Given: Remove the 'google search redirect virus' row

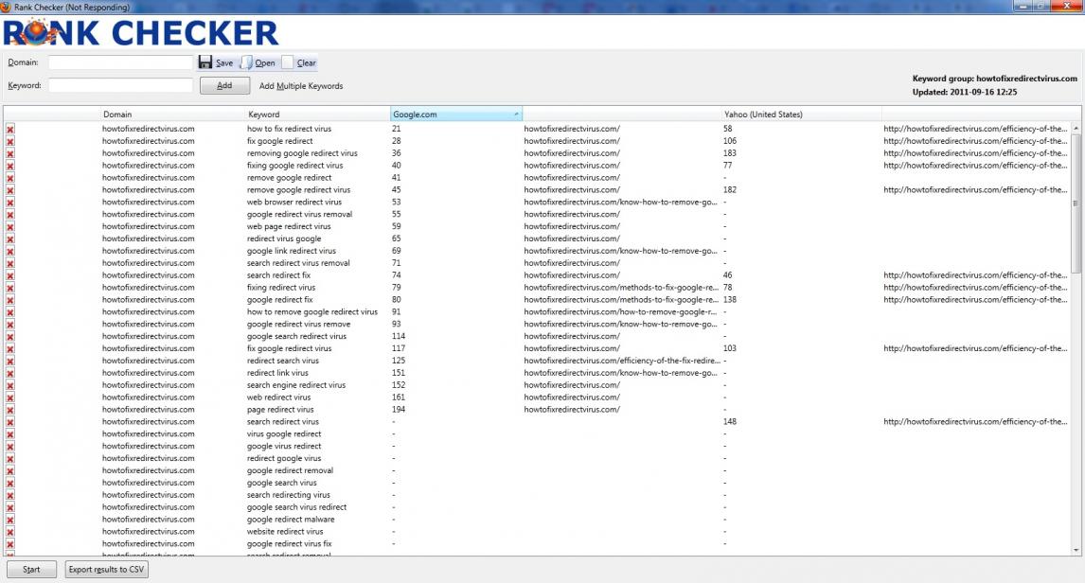Looking at the screenshot, I should [10, 337].
